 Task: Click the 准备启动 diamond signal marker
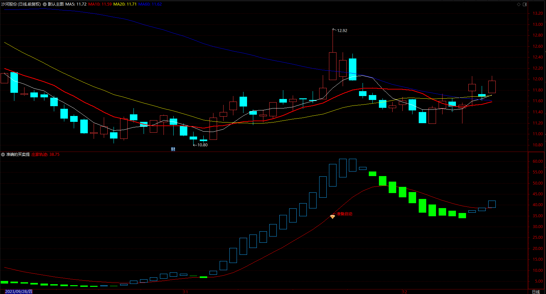pyautogui.click(x=333, y=217)
